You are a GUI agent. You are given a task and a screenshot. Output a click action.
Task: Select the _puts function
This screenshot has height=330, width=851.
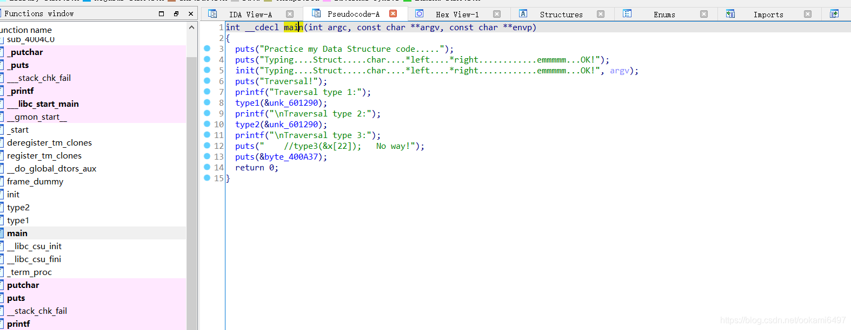(93, 65)
